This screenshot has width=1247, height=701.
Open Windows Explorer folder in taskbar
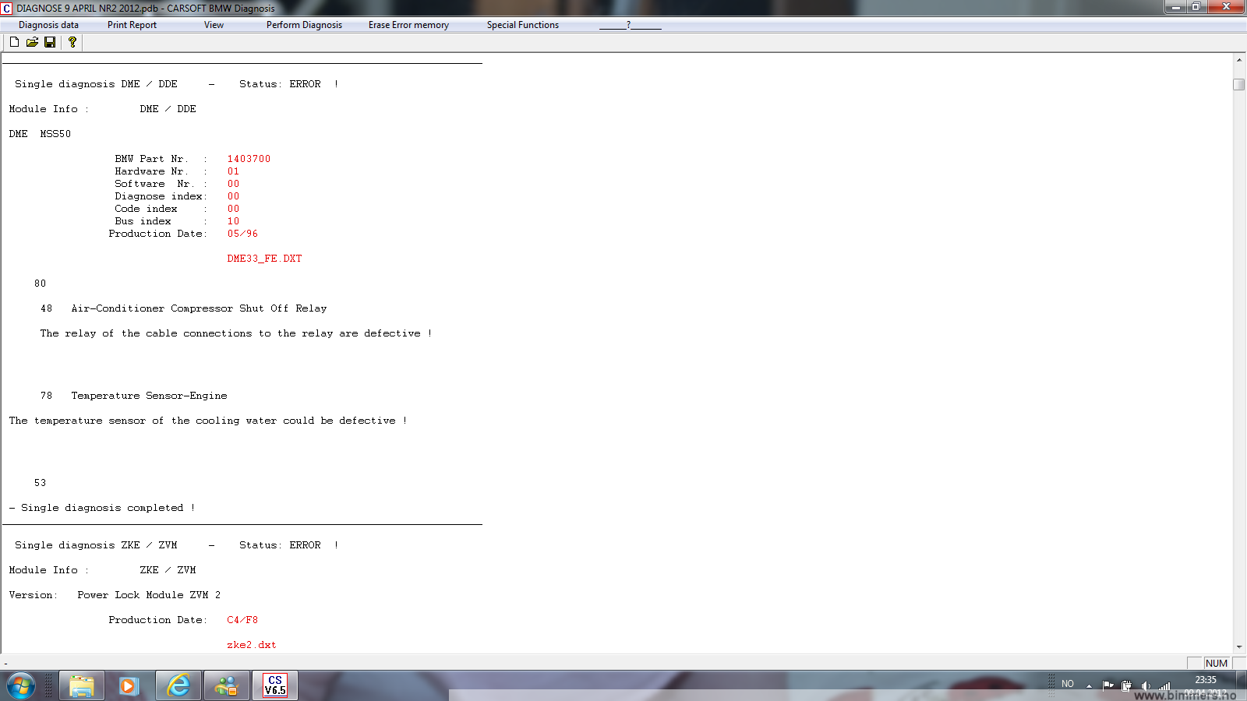82,685
